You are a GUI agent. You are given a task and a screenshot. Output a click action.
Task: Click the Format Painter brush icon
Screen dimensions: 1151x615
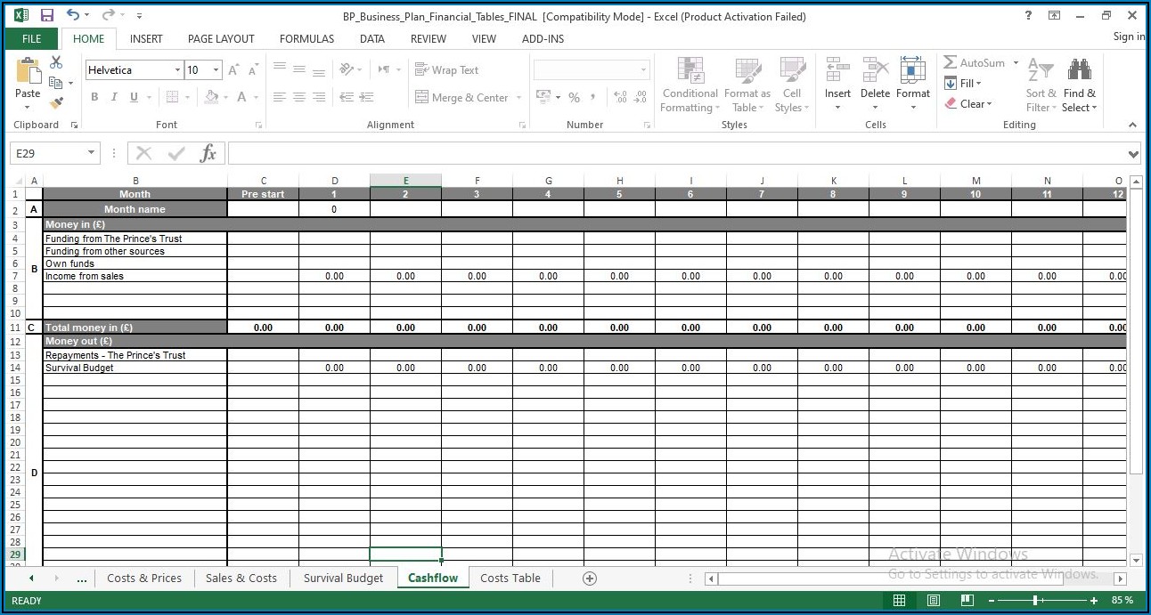pos(56,103)
